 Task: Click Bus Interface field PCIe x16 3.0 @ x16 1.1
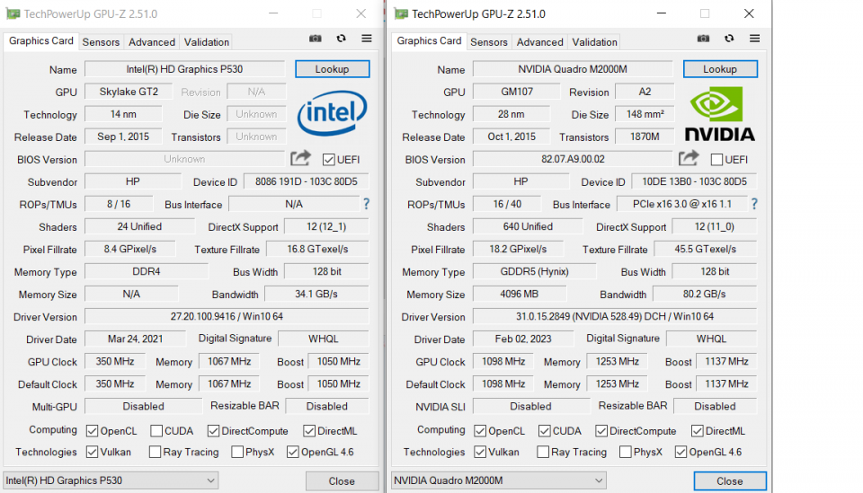point(682,204)
